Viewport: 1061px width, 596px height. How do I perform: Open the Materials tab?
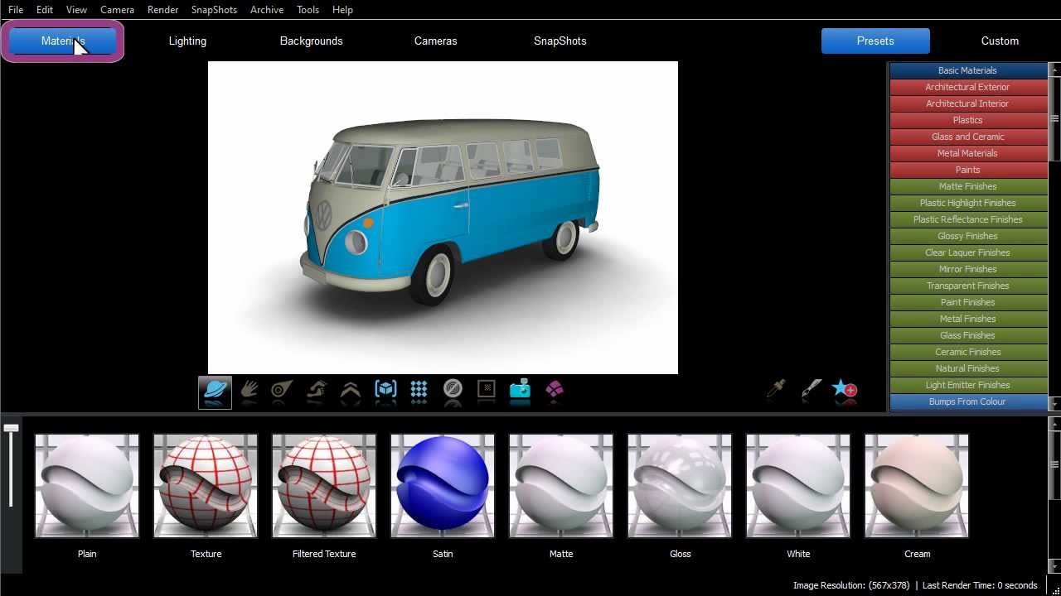click(x=63, y=41)
